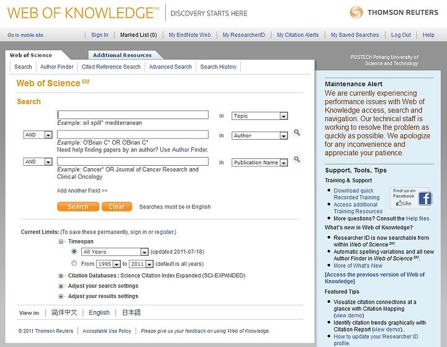
Task: Open My ResearcherID link
Action: pyautogui.click(x=244, y=35)
